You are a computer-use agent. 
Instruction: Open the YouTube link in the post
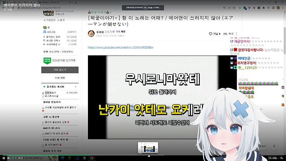coord(120,47)
